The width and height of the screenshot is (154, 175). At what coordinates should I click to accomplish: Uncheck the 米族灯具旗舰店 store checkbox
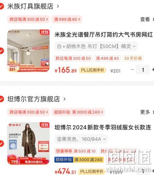pyautogui.click(x=2, y=6)
